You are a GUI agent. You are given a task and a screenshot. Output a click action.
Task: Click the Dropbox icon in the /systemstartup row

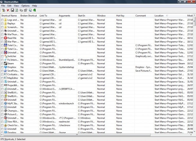5,67
